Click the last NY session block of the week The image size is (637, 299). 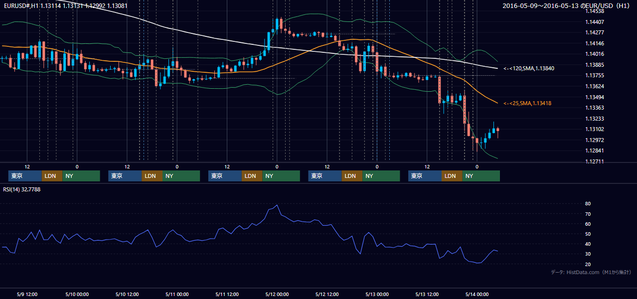pyautogui.click(x=480, y=176)
